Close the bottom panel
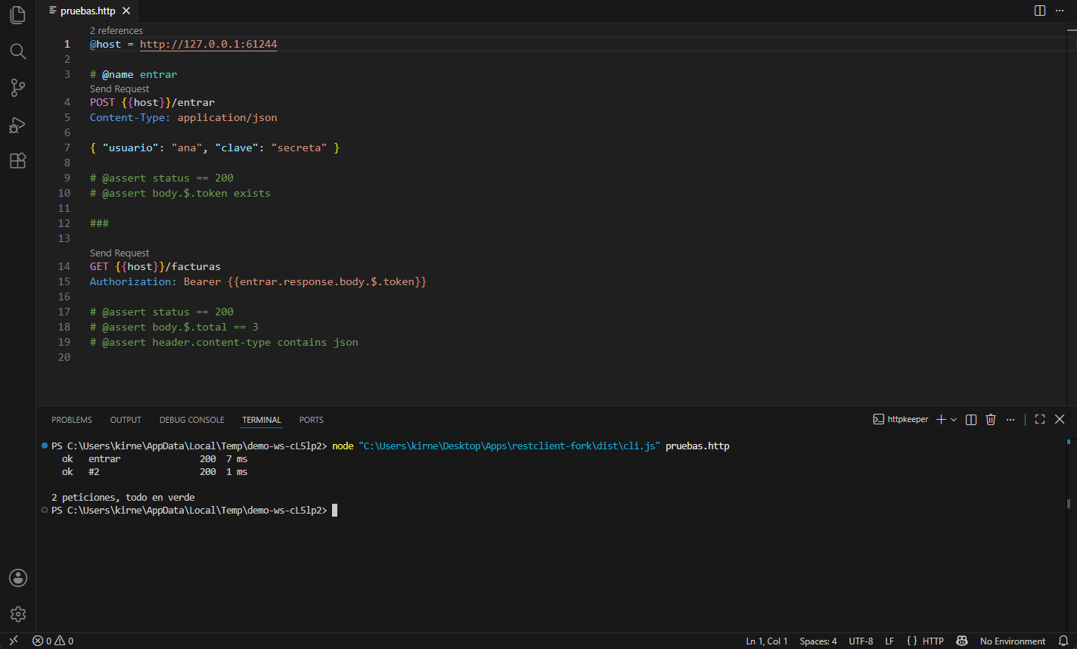The height and width of the screenshot is (649, 1077). tap(1060, 419)
